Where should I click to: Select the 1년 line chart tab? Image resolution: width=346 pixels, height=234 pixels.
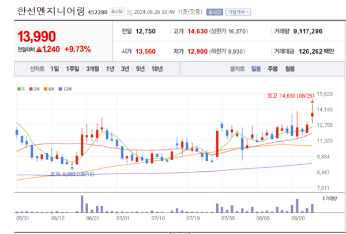click(110, 69)
